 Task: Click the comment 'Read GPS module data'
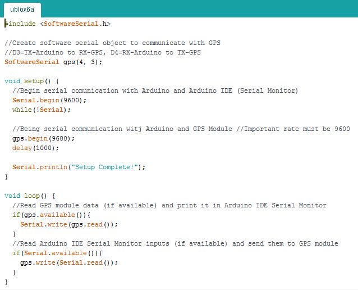coord(169,205)
